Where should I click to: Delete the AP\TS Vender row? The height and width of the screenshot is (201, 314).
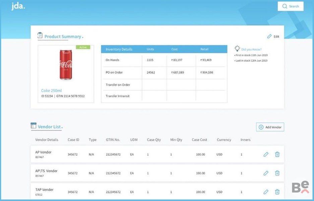pos(277,173)
